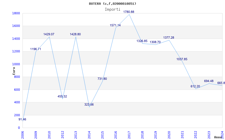
Task: Click the 2006 x-axis year label
Action: pyautogui.click(x=22, y=135)
